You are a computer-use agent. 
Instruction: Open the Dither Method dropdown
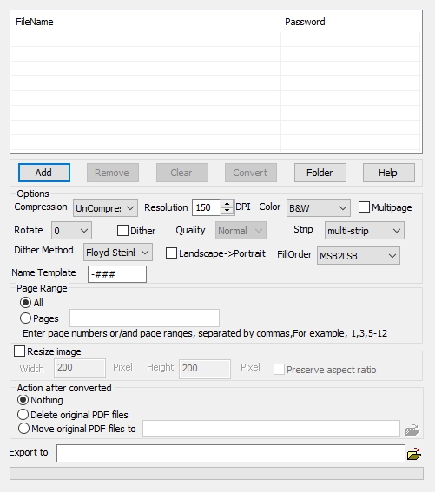click(x=118, y=252)
